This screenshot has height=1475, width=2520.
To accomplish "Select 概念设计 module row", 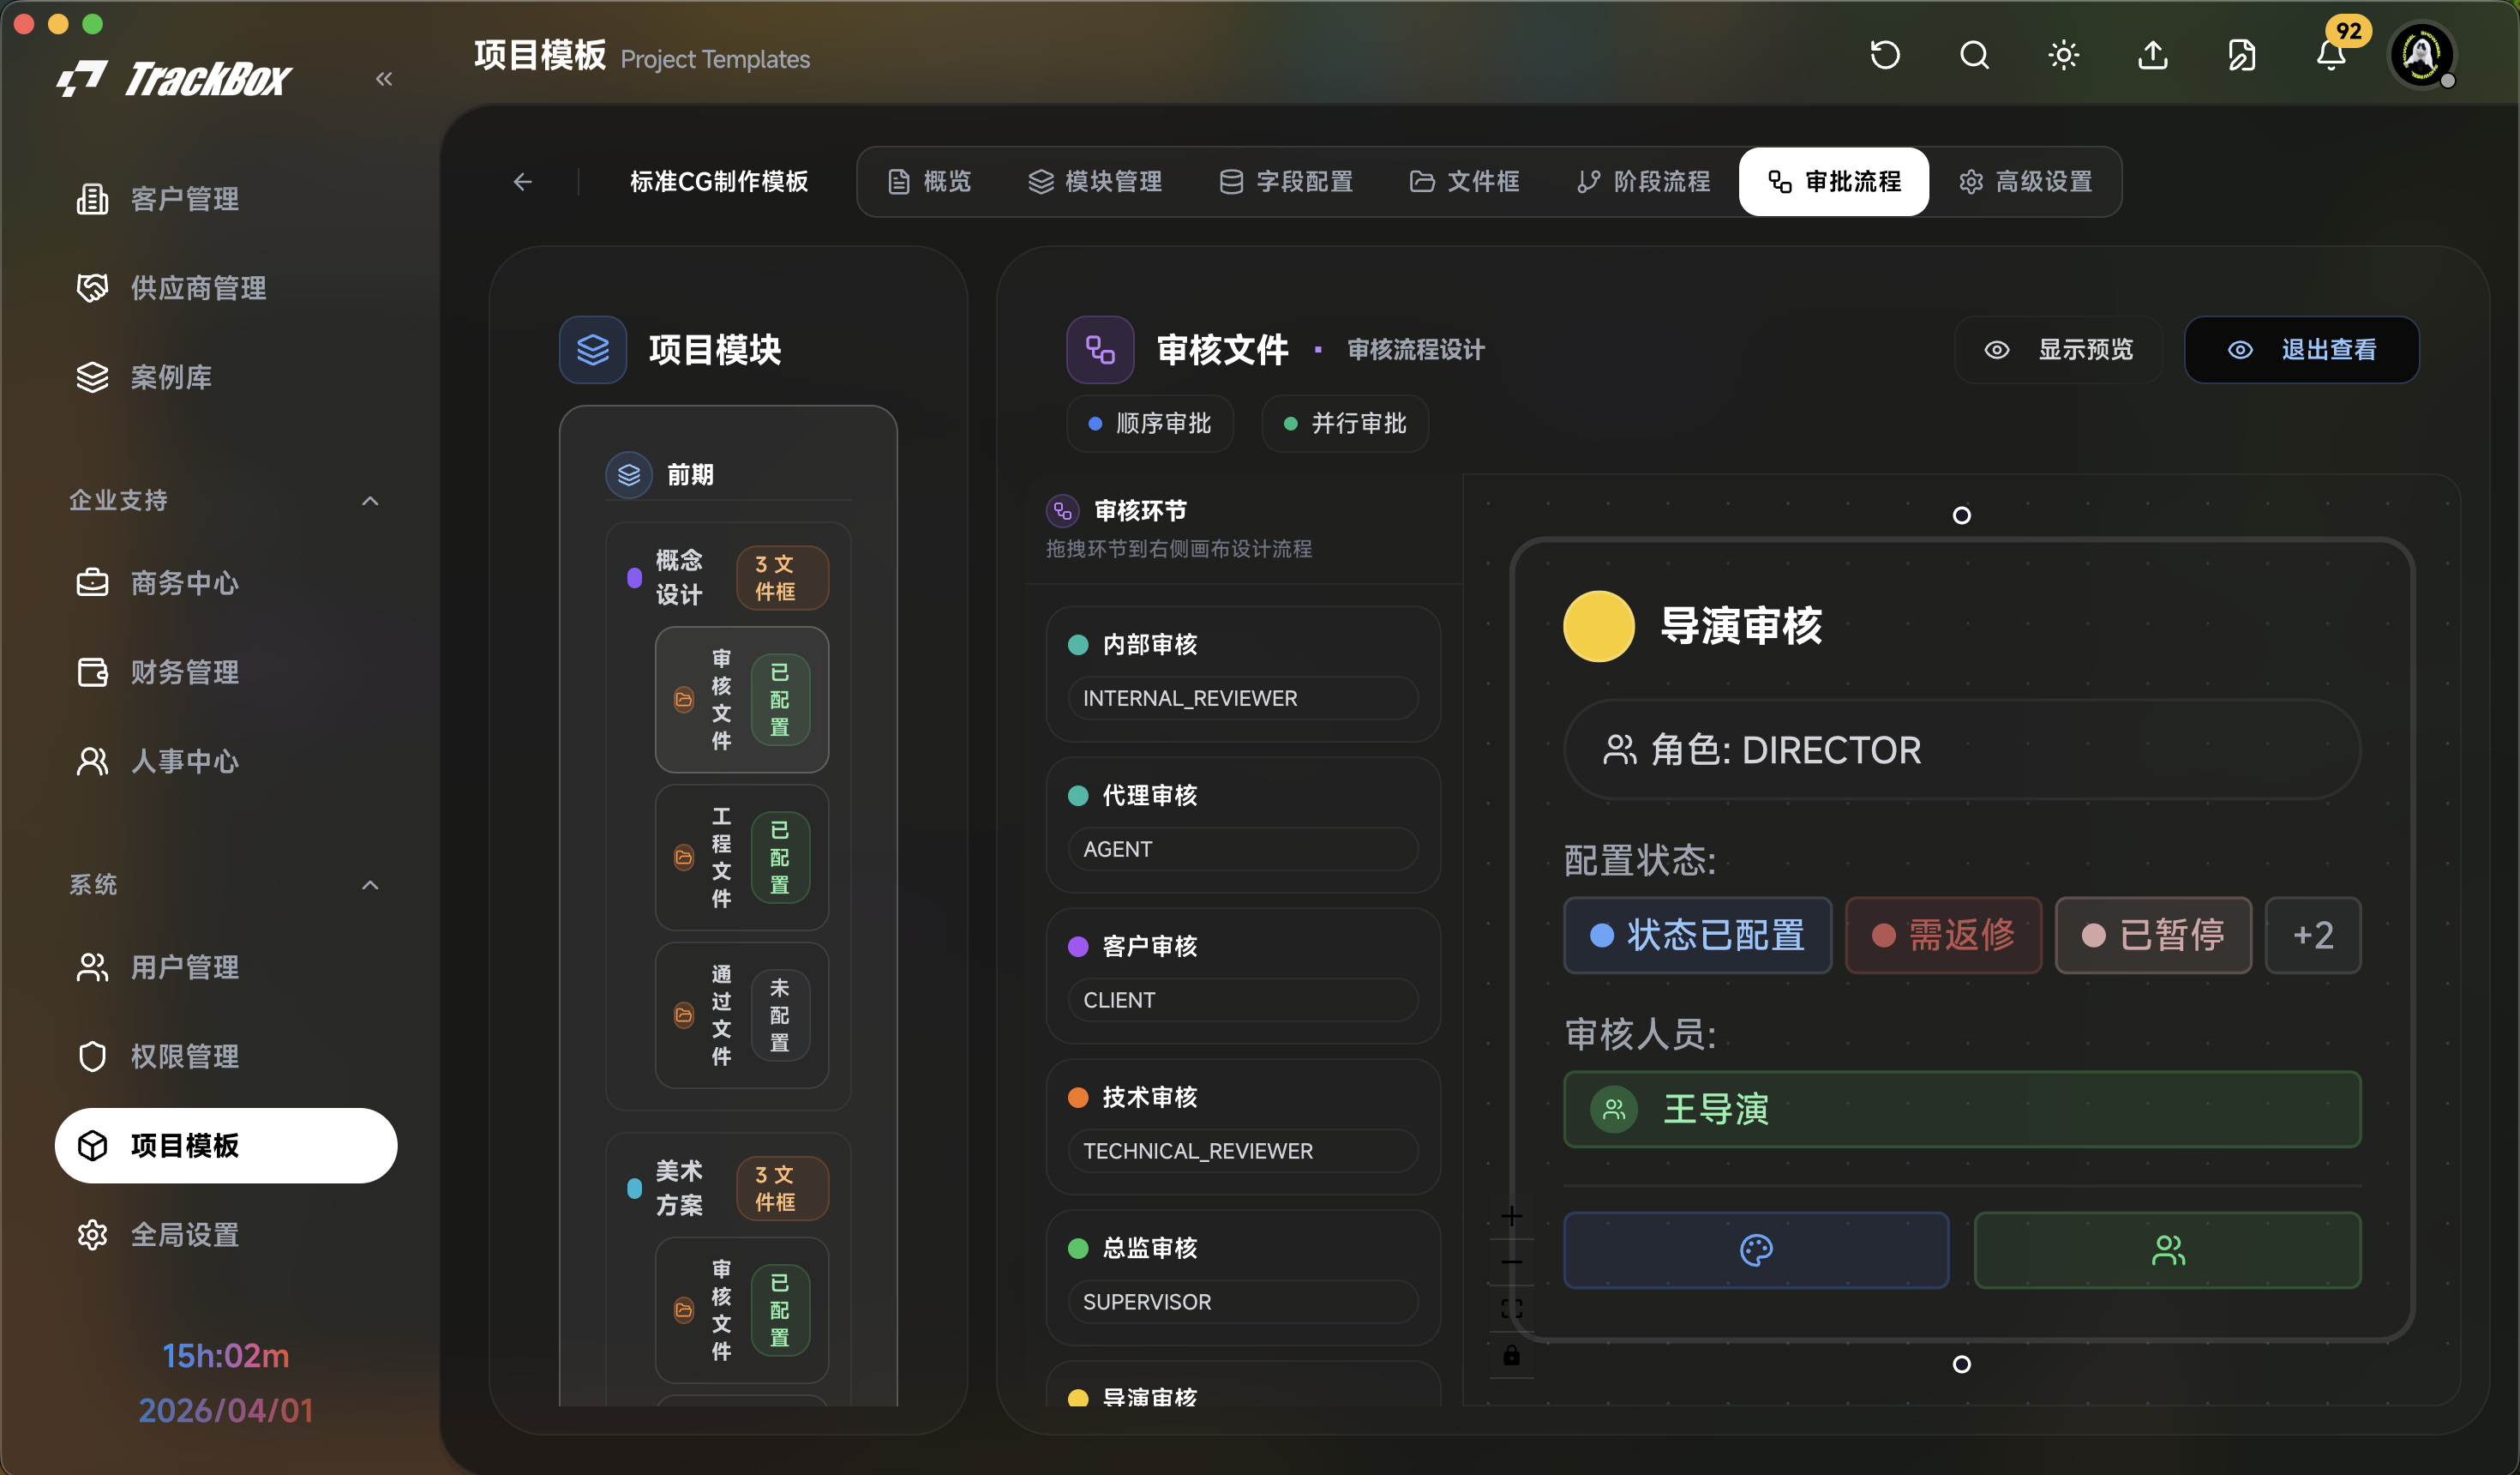I will [x=728, y=577].
